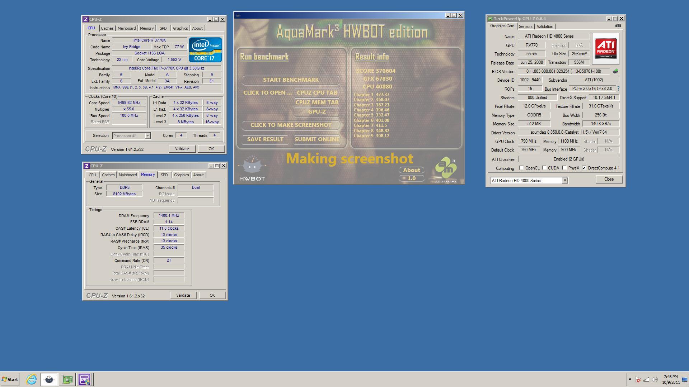
Task: Switch to the Sensors tab in GPU-Z
Action: click(525, 27)
